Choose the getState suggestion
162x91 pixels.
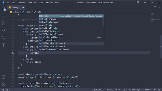[71, 25]
